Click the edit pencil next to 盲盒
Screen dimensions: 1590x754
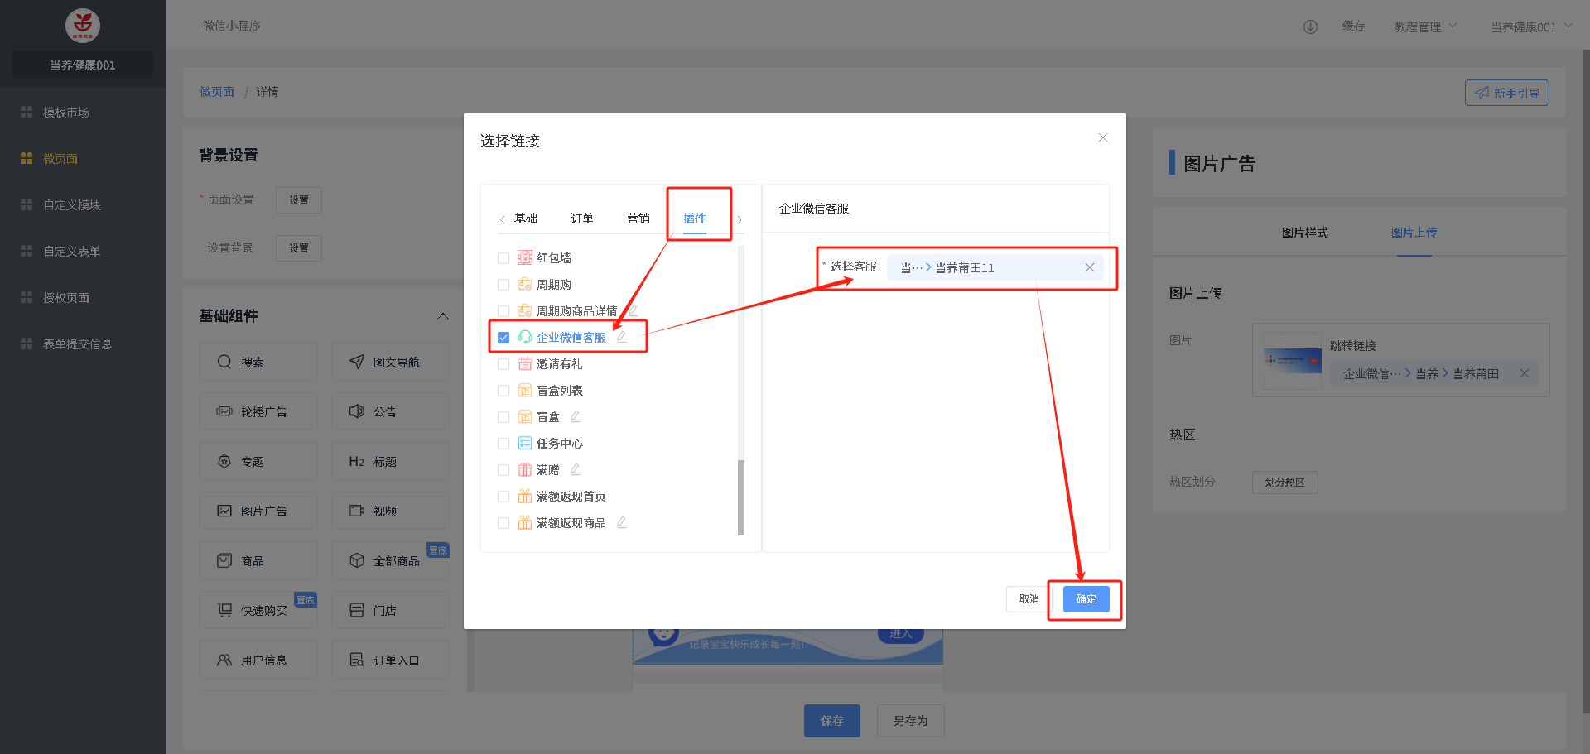[x=575, y=416]
